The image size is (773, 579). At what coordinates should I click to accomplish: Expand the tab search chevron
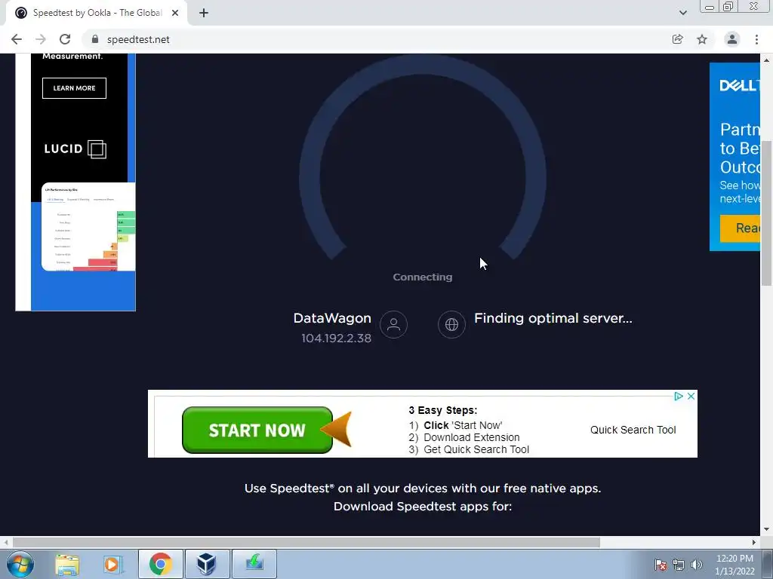pyautogui.click(x=682, y=13)
